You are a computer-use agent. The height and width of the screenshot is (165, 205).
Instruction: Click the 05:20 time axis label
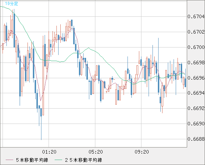96,152
